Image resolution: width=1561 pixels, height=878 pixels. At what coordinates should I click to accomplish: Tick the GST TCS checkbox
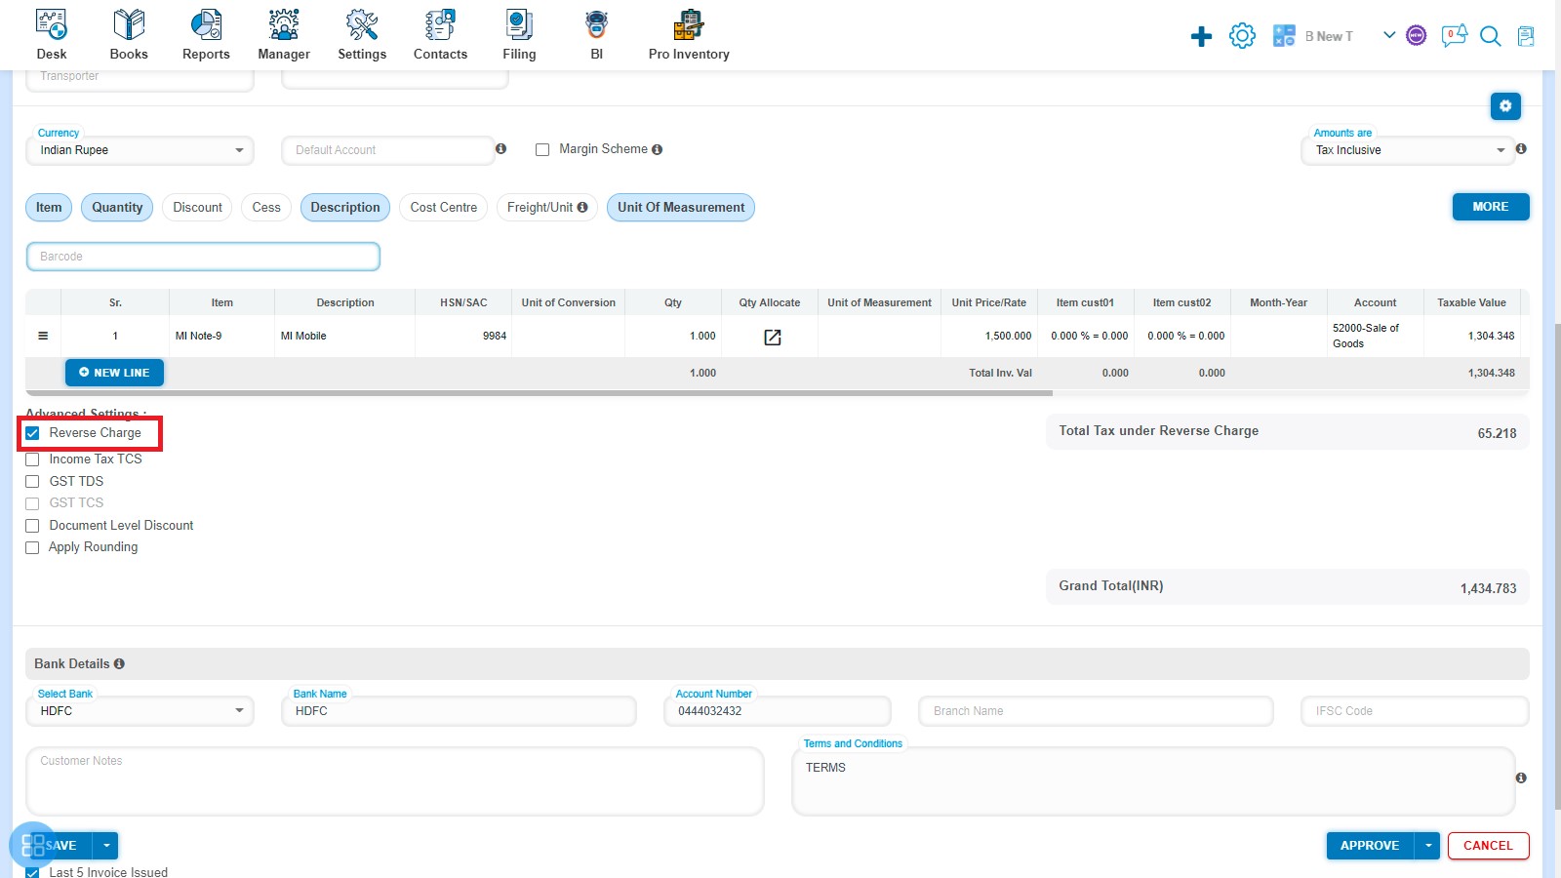click(x=32, y=503)
